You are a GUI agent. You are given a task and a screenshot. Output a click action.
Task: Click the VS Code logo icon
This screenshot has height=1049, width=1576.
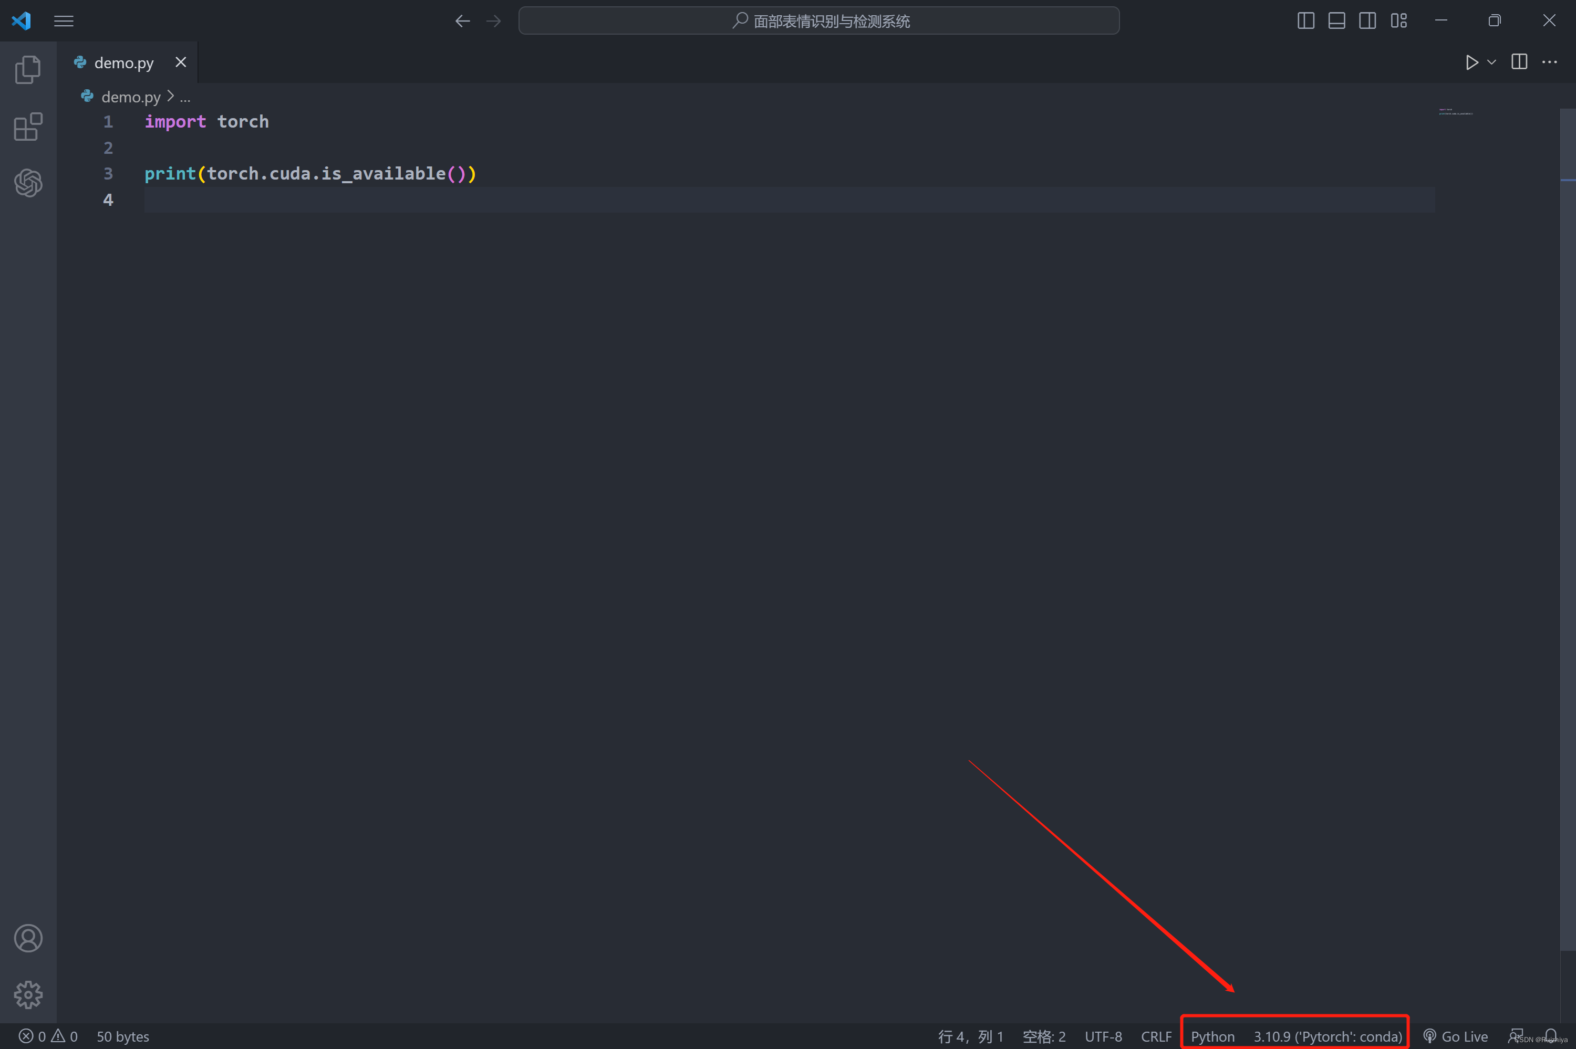coord(22,21)
